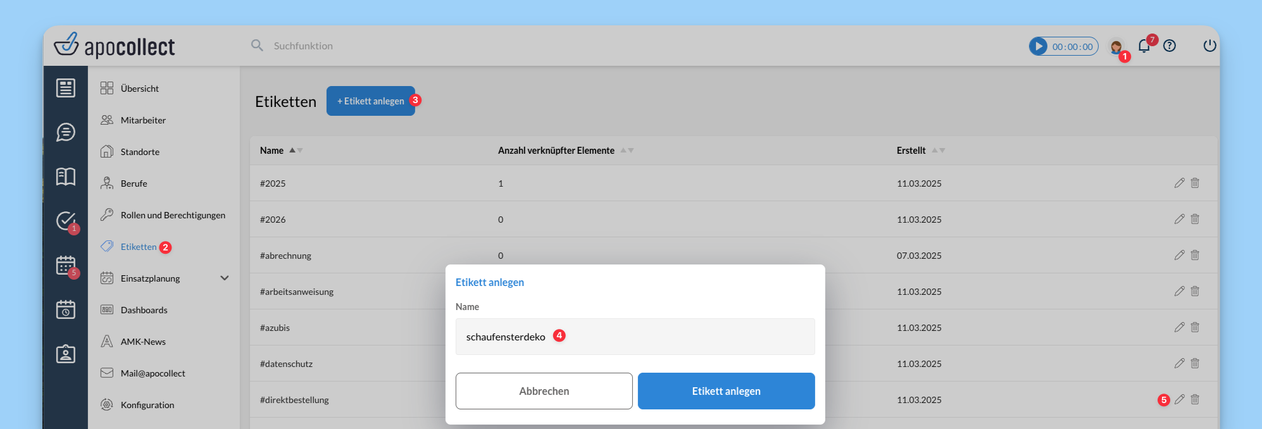Confirm with Etikett anlegen dialog button
This screenshot has width=1262, height=429.
click(726, 391)
